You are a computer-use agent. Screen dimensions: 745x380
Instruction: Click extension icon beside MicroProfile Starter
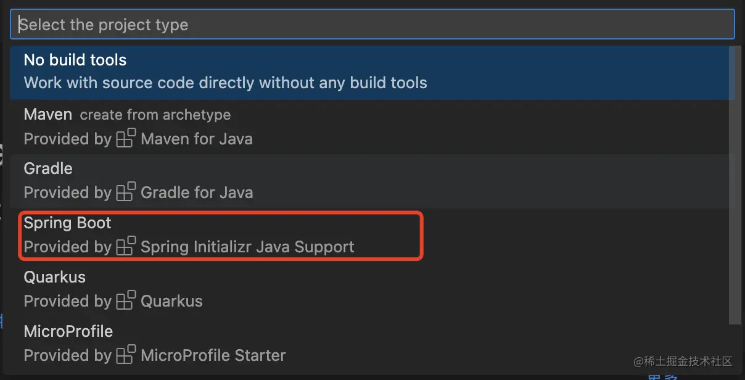click(x=126, y=355)
